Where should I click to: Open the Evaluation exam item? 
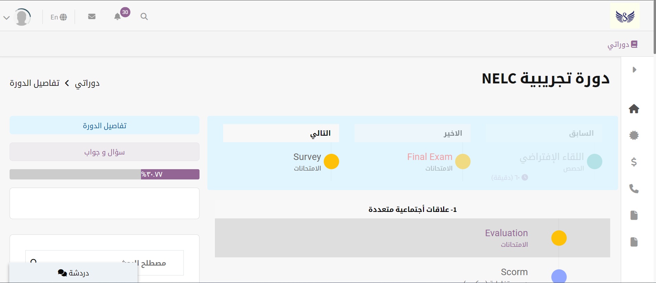(506, 233)
